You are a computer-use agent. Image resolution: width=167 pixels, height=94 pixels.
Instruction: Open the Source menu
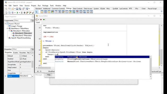click(x=27, y=5)
